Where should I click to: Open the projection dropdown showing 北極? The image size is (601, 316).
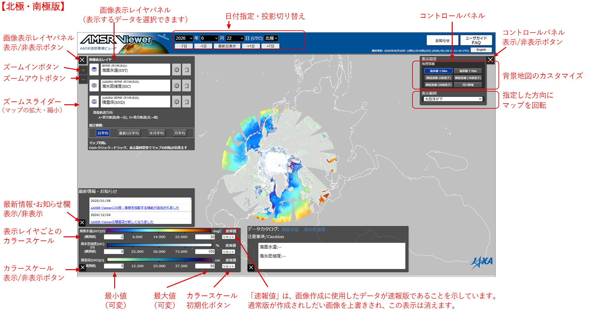coord(271,38)
